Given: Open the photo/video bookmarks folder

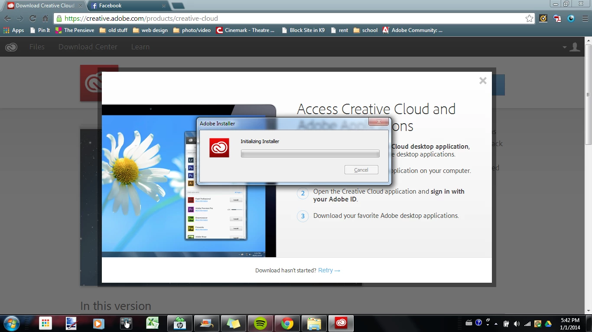Looking at the screenshot, I should 192,30.
